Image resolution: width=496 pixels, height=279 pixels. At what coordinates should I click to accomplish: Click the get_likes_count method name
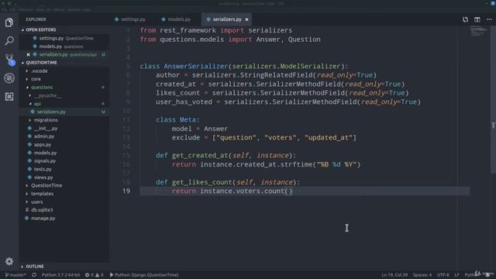pos(201,183)
